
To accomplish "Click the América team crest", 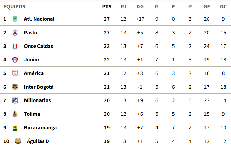I will 15,73.
